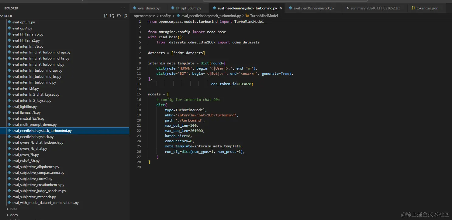Switch to the hf_opt_350m.py tab
This screenshot has width=452, height=220.
point(188,8)
